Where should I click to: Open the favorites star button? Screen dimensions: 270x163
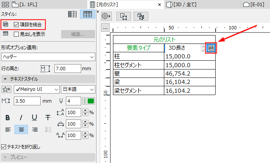tap(7, 89)
